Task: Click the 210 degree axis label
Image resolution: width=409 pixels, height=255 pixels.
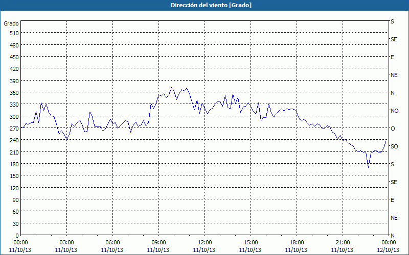Action: [x=15, y=152]
